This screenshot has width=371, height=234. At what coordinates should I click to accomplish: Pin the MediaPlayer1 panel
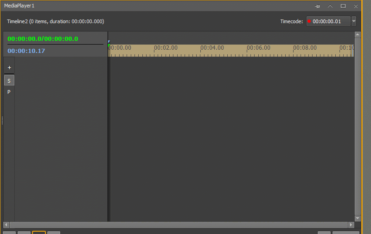click(x=317, y=6)
